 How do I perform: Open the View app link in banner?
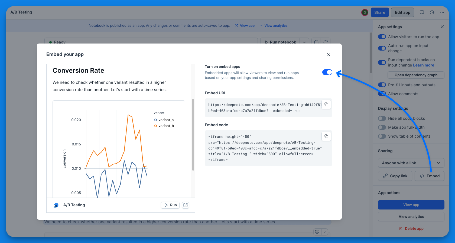245,26
